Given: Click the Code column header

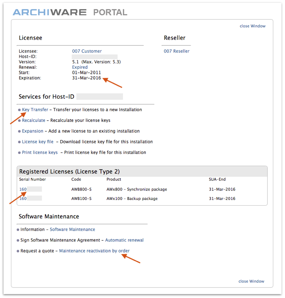Looking at the screenshot, I should pos(76,179).
